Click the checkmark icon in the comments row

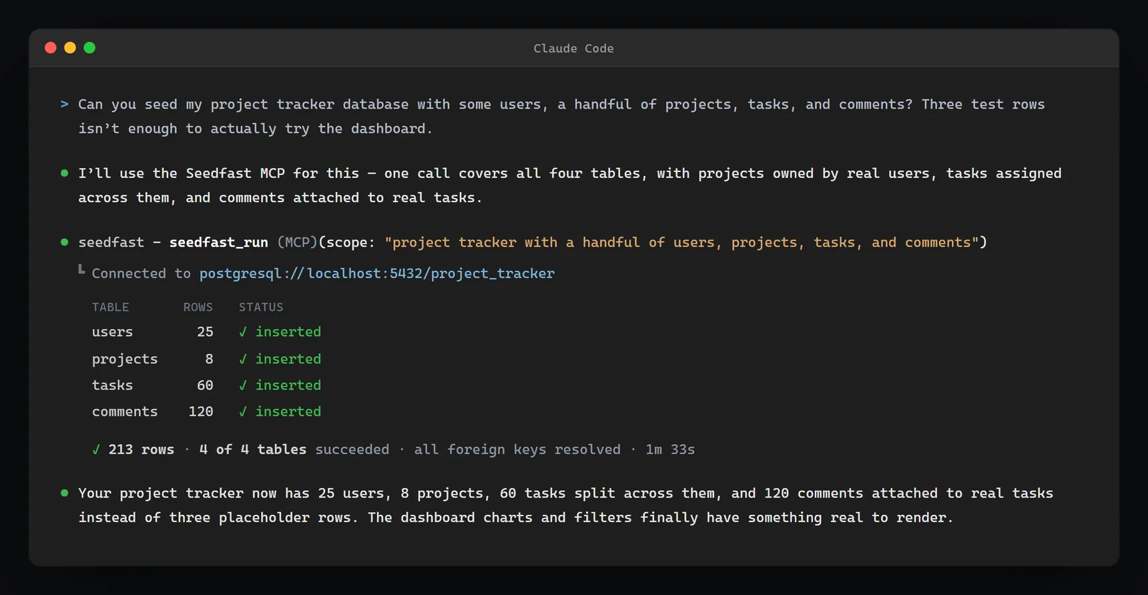click(x=243, y=412)
